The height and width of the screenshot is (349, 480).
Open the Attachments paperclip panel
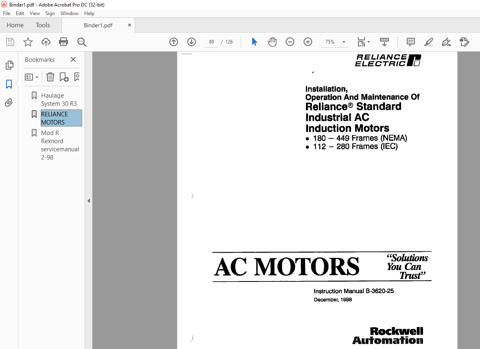click(9, 103)
